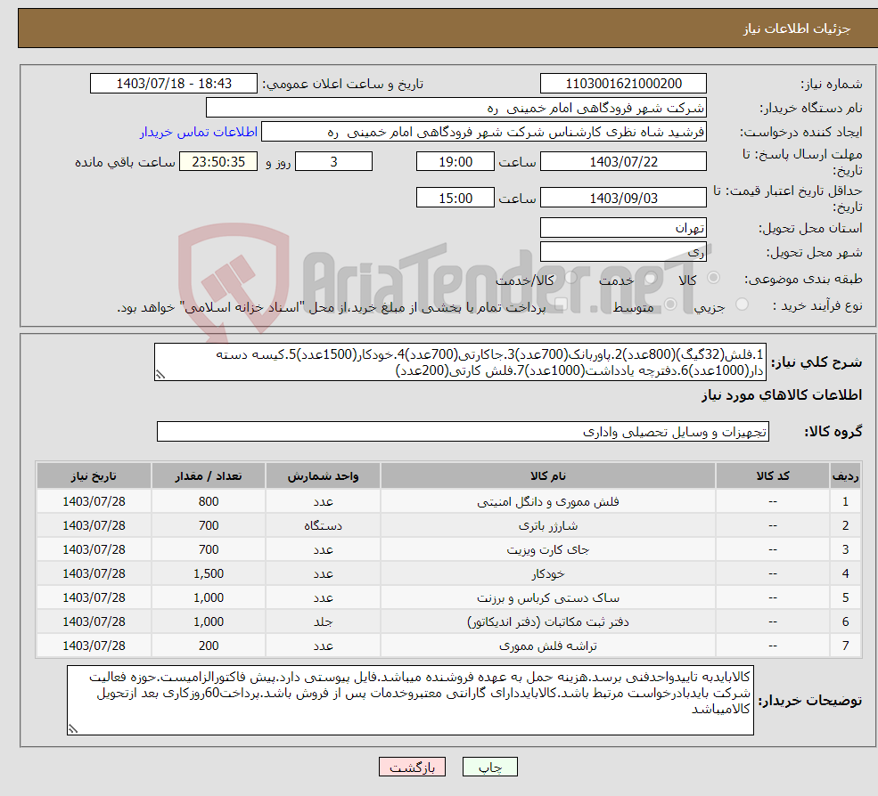This screenshot has height=796, width=878.
Task: Click the price validity date 1403/09/03
Action: click(623, 198)
